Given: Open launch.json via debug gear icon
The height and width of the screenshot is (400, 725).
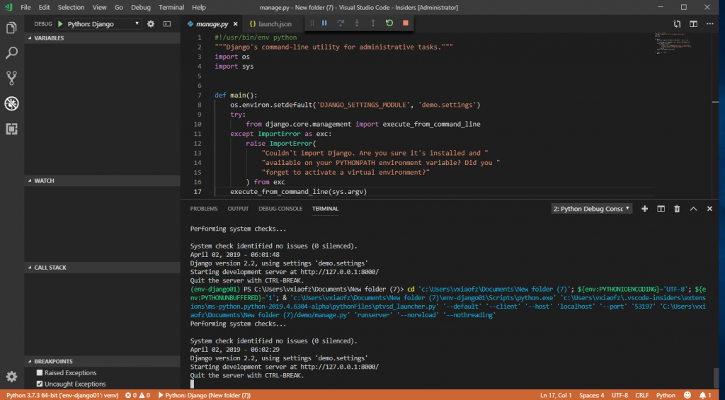Looking at the screenshot, I should (150, 24).
